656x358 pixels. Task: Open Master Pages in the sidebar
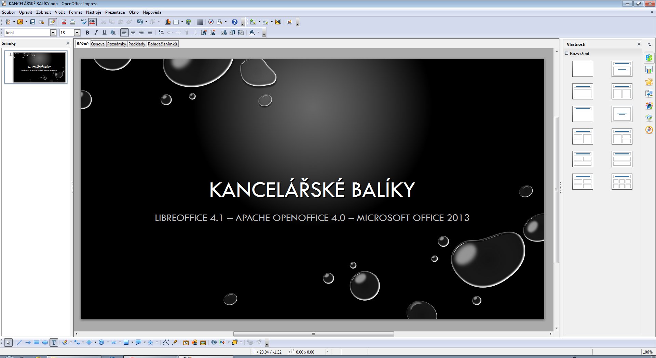tap(649, 70)
